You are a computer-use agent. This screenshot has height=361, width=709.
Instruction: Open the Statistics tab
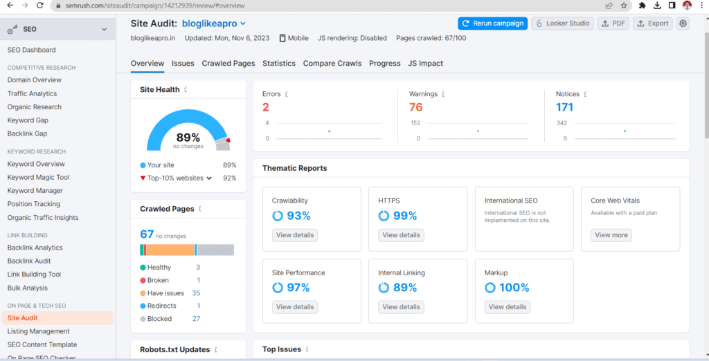pos(279,63)
